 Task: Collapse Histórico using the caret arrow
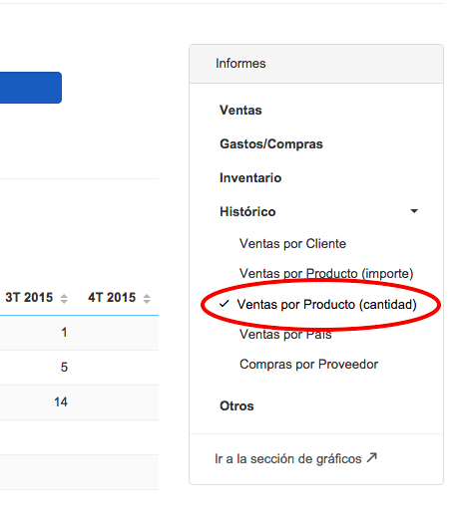coord(414,211)
